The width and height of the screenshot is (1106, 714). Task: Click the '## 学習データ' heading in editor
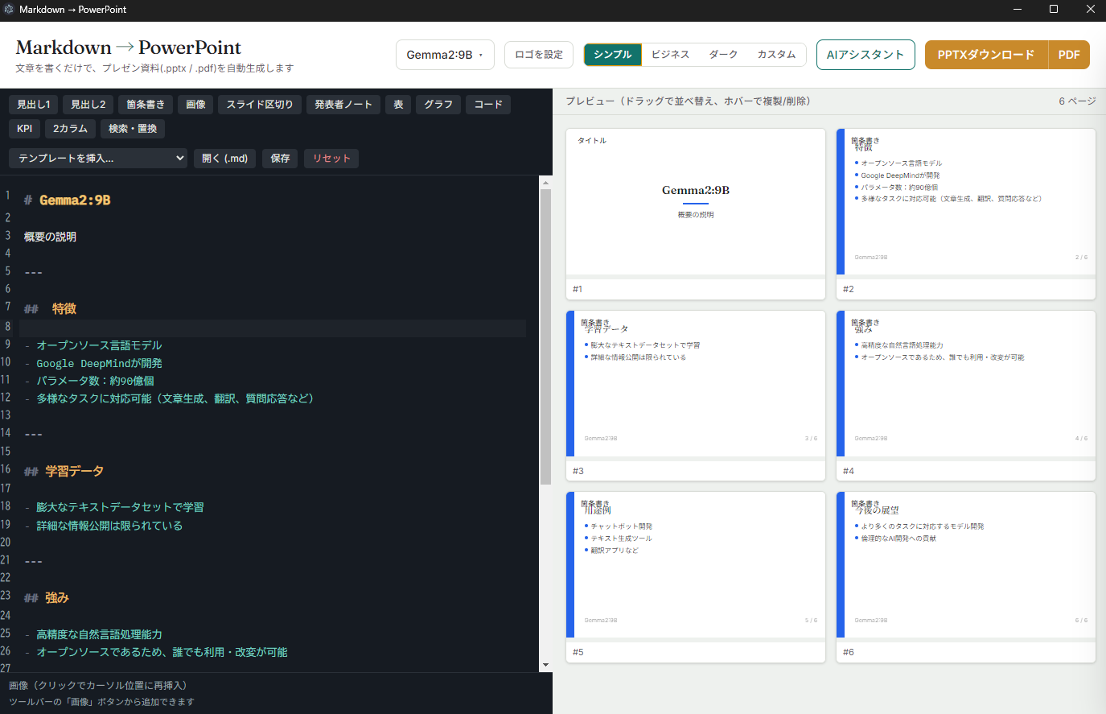(x=64, y=472)
